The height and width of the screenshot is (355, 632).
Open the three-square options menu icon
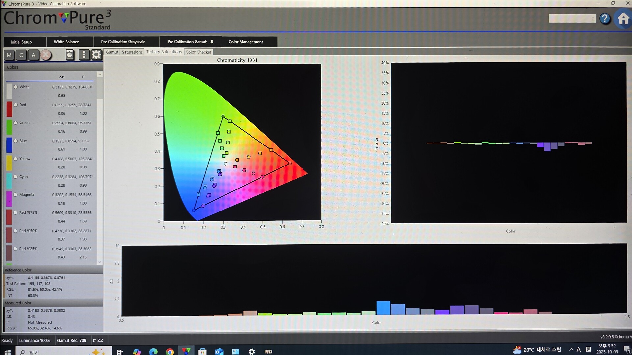[84, 55]
